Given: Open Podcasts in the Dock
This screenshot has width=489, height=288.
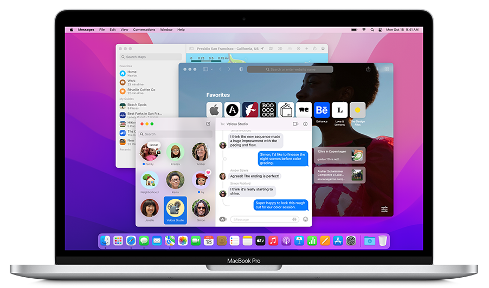Looking at the screenshot, I should [286, 241].
